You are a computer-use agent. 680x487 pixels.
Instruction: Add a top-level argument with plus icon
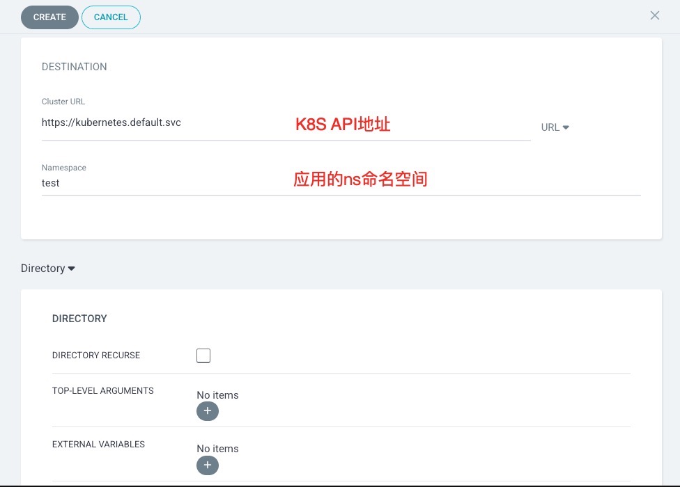click(208, 412)
